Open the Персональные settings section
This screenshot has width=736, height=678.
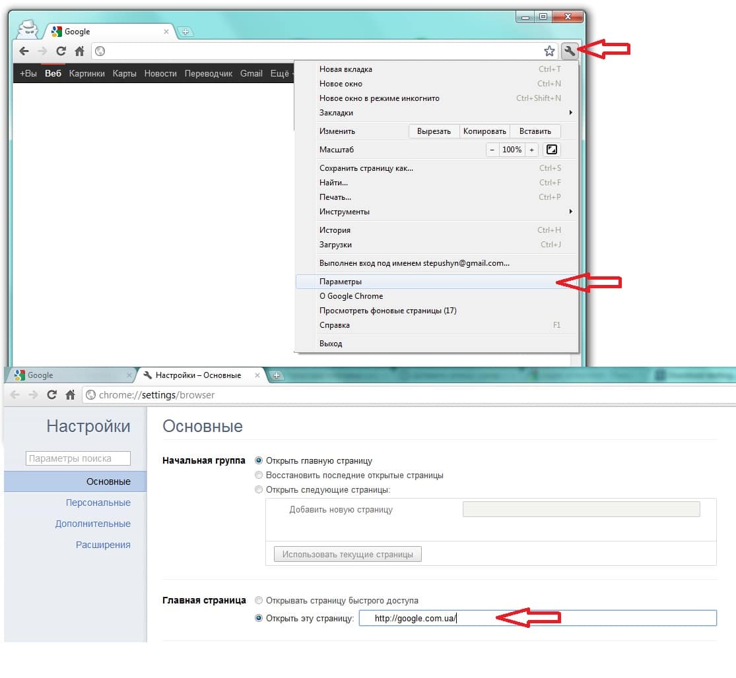click(x=98, y=503)
